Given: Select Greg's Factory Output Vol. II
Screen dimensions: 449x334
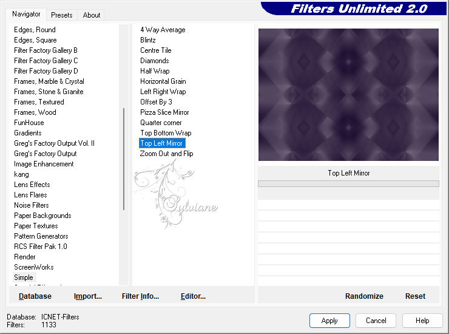Looking at the screenshot, I should pyautogui.click(x=54, y=143).
